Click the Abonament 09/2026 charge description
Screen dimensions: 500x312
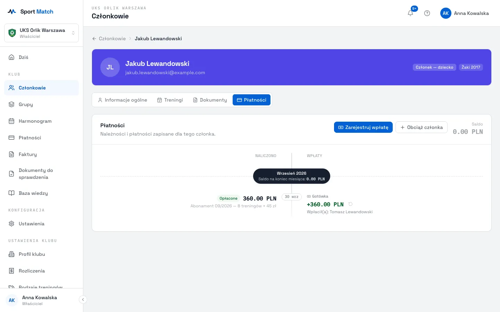pos(233,206)
